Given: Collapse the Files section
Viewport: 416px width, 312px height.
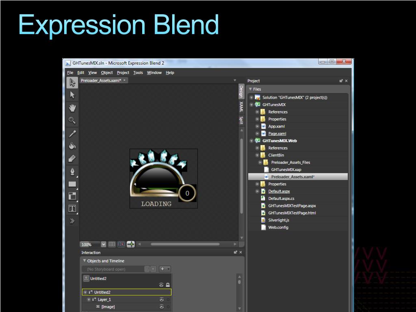Looking at the screenshot, I should pyautogui.click(x=250, y=89).
